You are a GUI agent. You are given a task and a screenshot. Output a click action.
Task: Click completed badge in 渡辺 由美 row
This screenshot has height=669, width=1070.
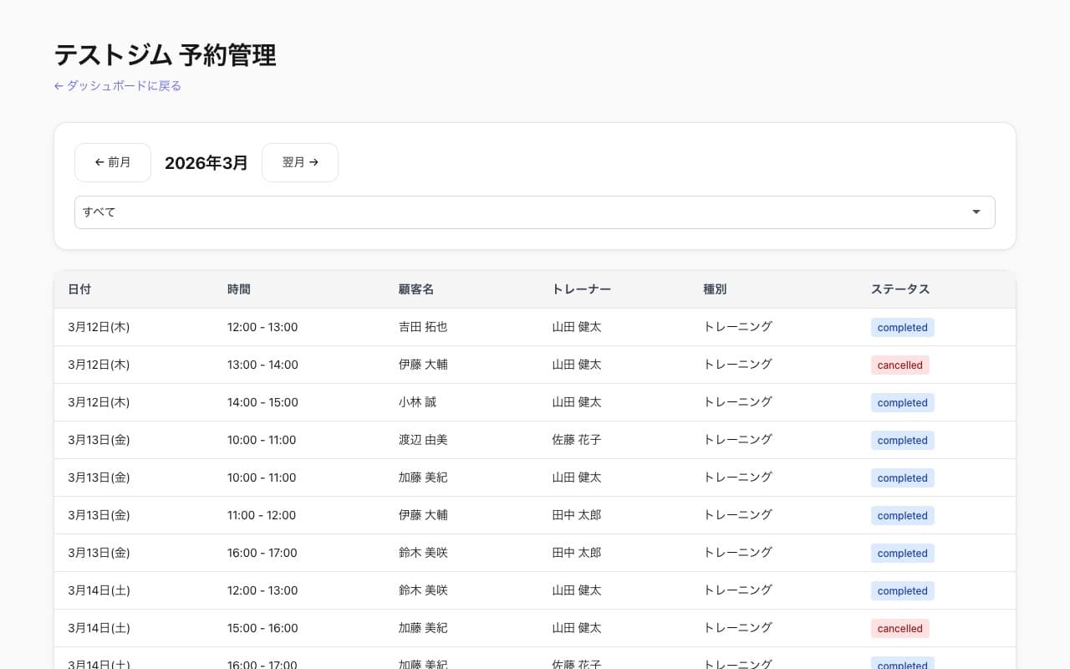(x=903, y=441)
